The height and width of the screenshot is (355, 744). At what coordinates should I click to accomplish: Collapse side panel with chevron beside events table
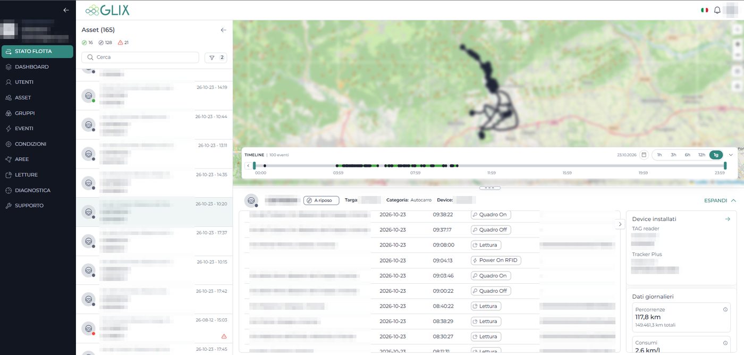620,224
